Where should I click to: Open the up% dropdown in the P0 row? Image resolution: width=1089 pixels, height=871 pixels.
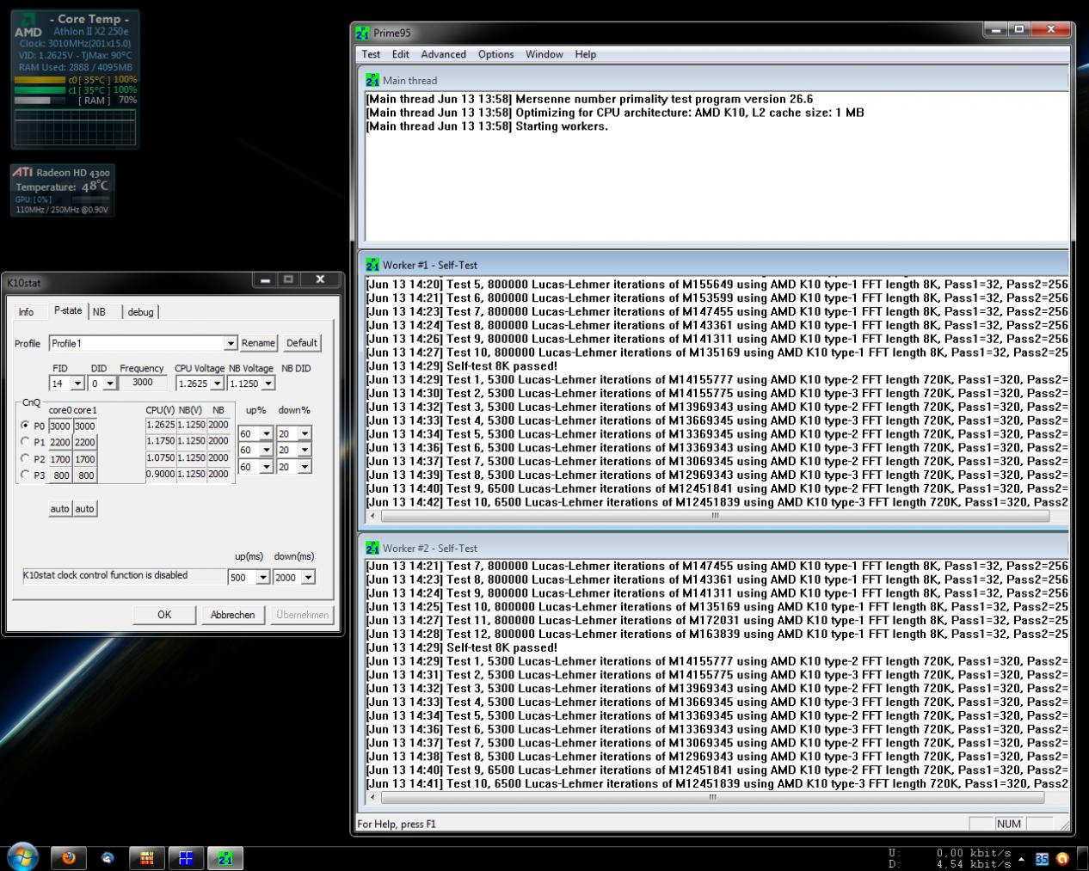[x=266, y=434]
